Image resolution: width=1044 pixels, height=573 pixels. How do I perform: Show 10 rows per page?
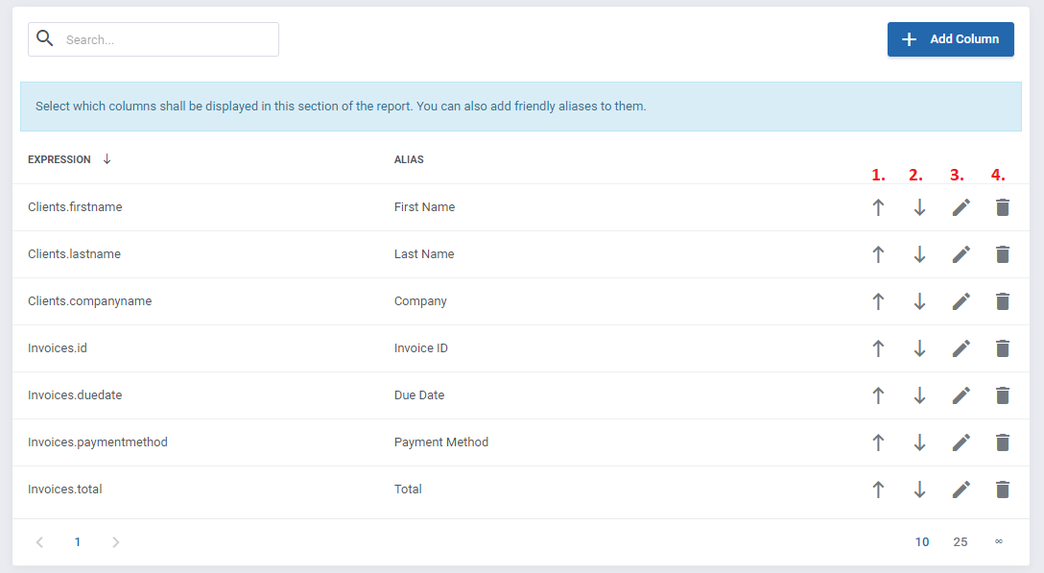pyautogui.click(x=922, y=541)
